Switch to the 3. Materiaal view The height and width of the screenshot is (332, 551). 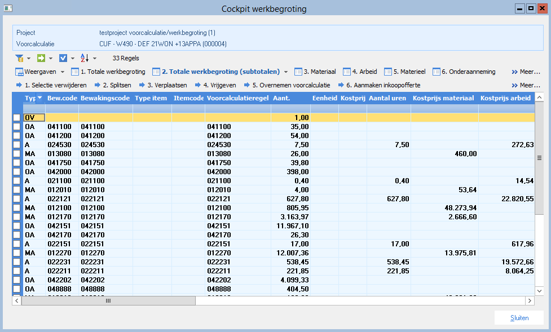320,72
